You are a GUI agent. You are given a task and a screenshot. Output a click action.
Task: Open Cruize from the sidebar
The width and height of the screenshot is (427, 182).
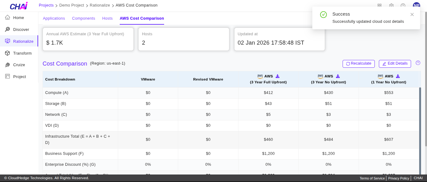pos(19,65)
